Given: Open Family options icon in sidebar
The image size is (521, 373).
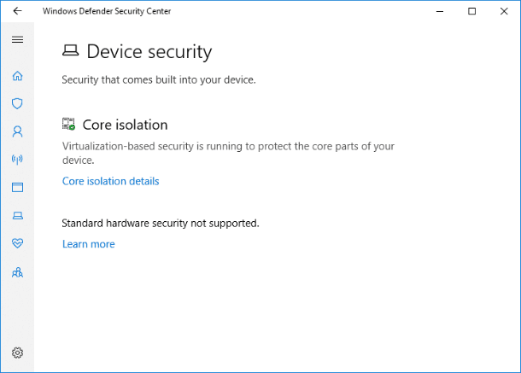Looking at the screenshot, I should click(17, 272).
